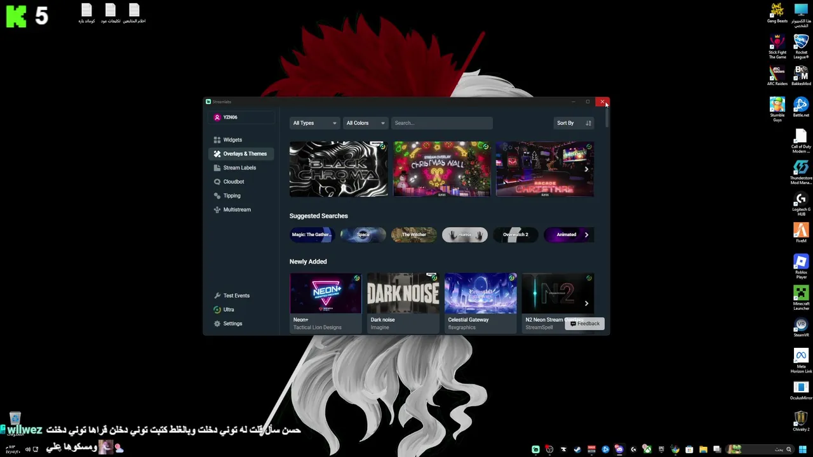Open Chrome from the taskbar

click(x=675, y=449)
